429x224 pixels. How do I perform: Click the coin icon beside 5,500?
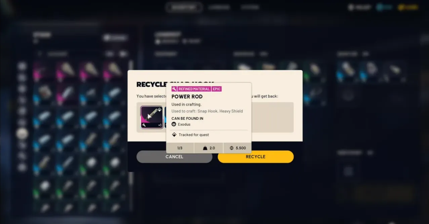(x=231, y=148)
